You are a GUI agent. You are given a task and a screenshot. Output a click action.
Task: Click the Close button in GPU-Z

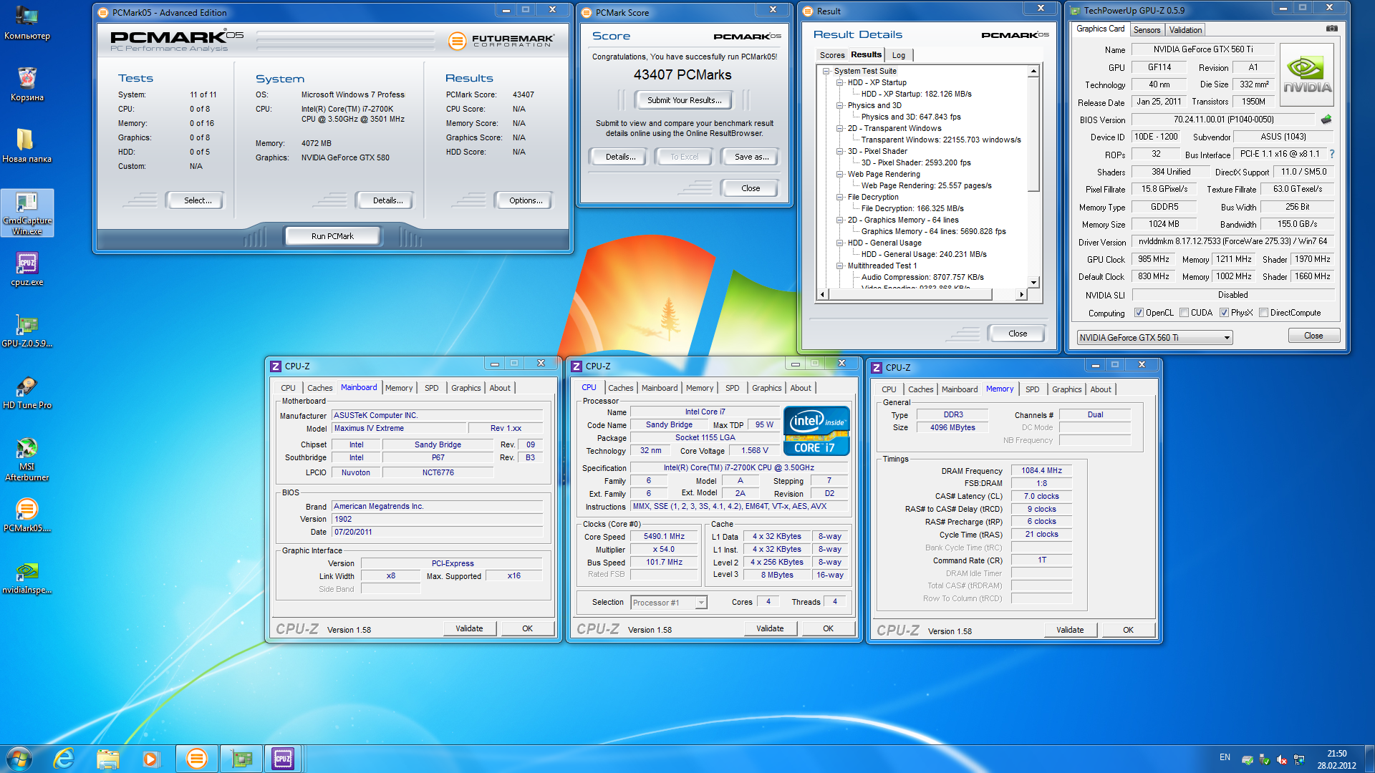click(1313, 336)
